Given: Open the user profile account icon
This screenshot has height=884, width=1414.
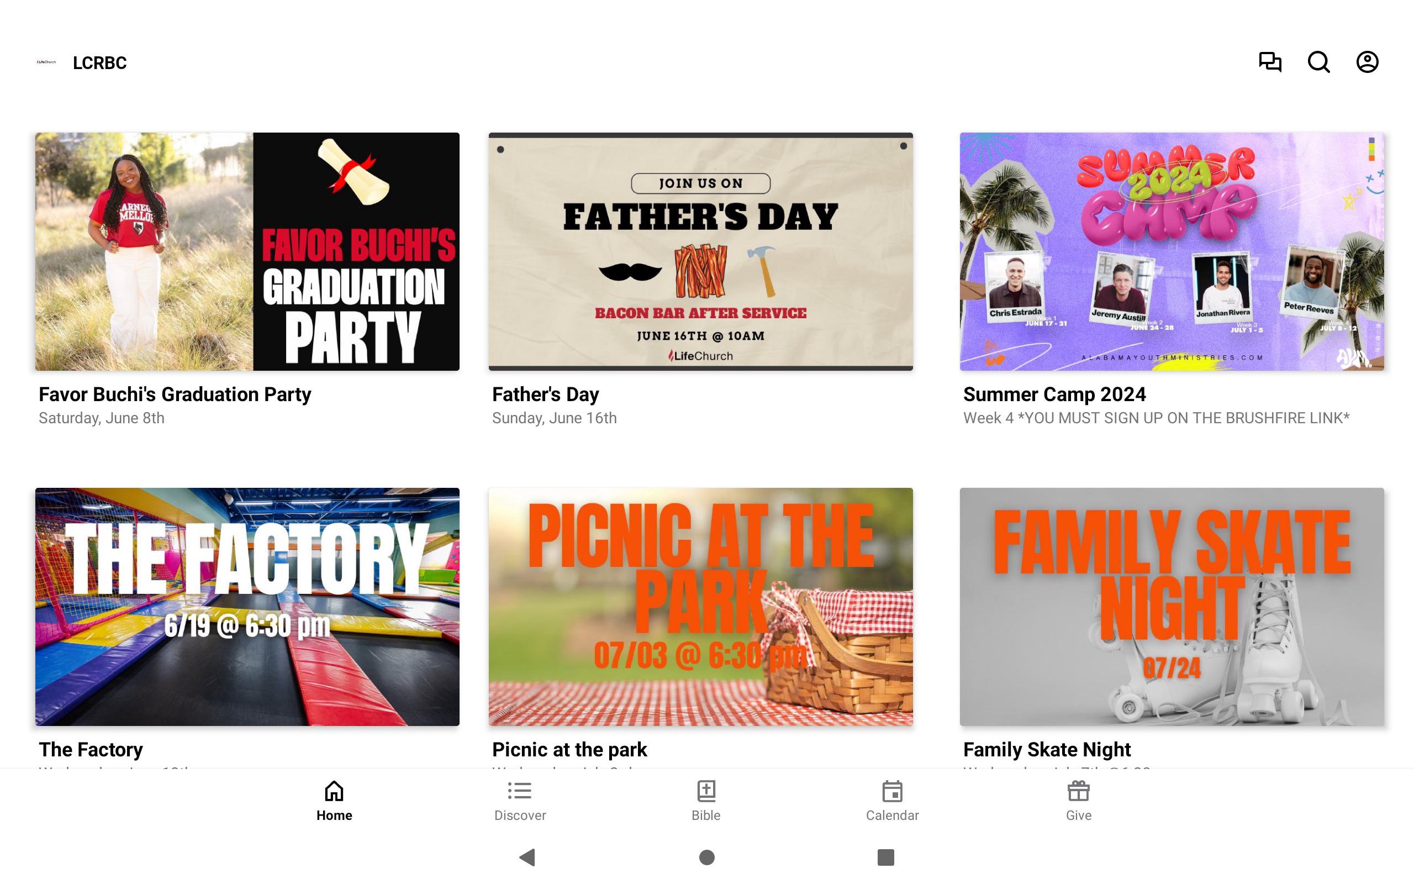Looking at the screenshot, I should click(x=1367, y=62).
